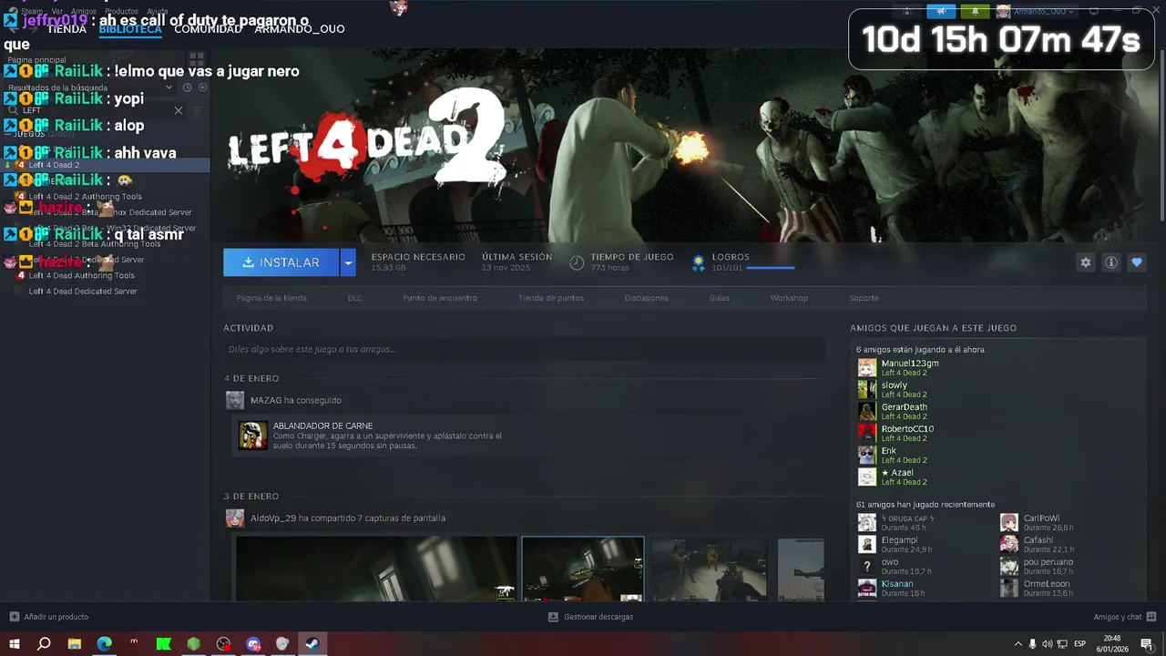Open Elegampi recent player avatar
1166x656 pixels.
(867, 544)
